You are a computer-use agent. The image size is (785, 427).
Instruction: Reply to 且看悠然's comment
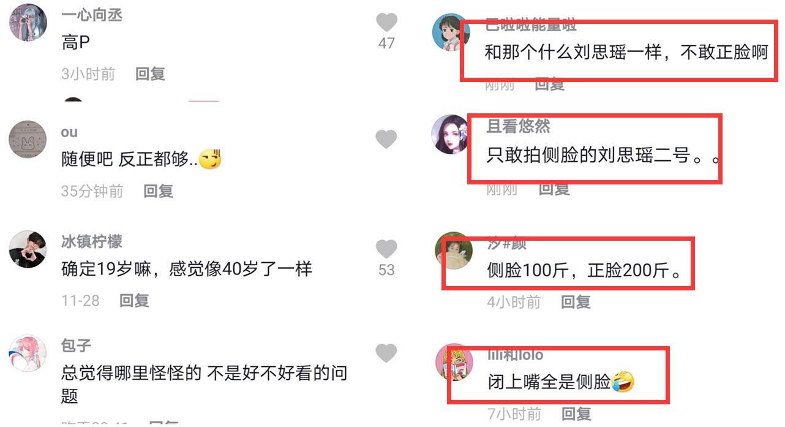point(554,189)
